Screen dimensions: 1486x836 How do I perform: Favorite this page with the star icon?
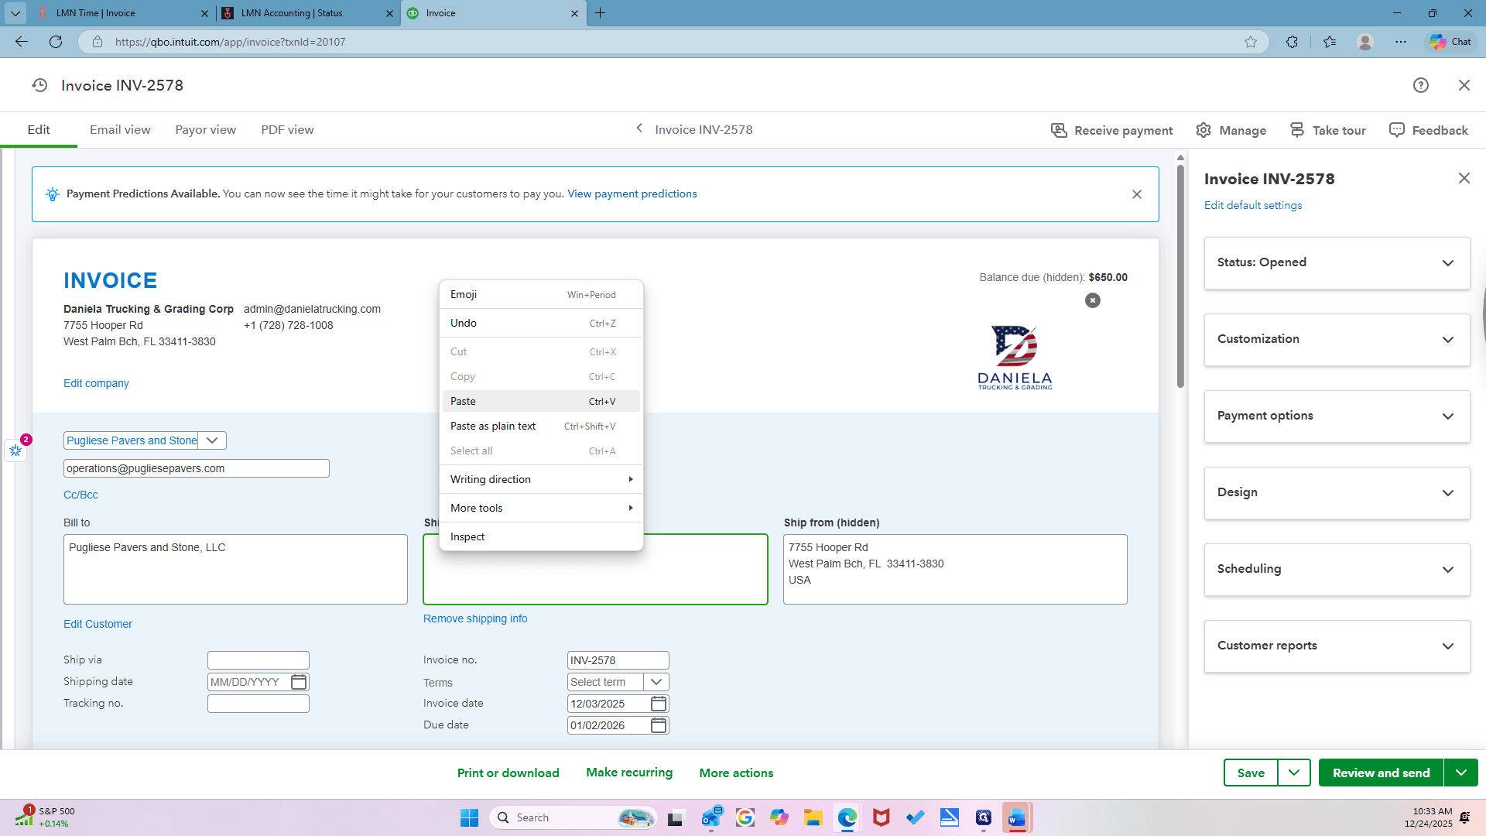pos(1251,42)
